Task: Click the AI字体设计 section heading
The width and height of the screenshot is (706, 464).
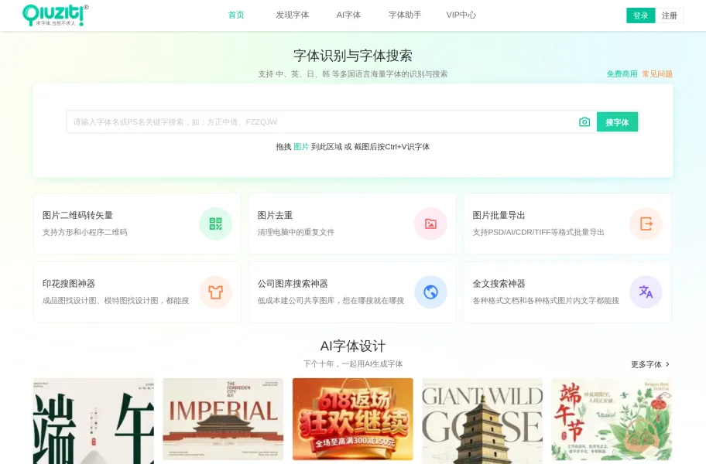Action: (352, 346)
